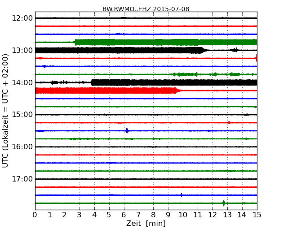Click the x-axis tick label 9
The image size is (292, 233).
pyautogui.click(x=168, y=215)
